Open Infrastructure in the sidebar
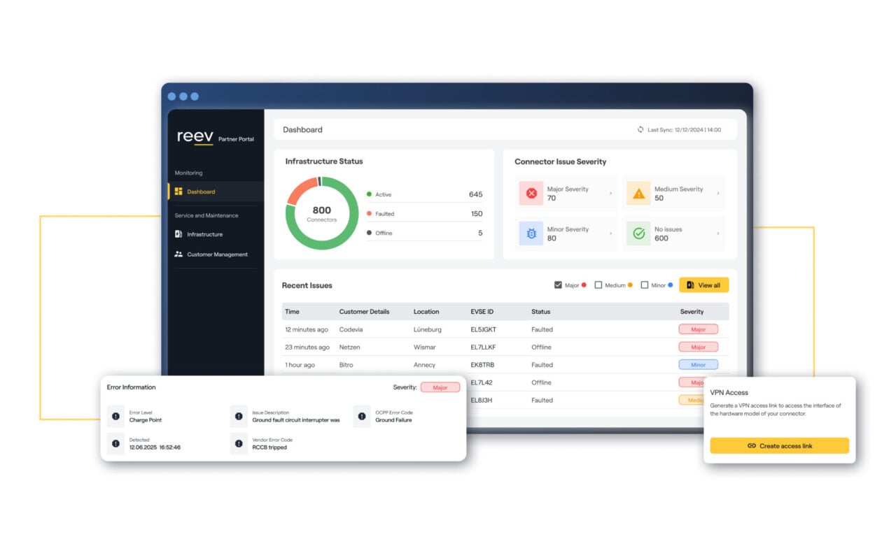896x546 pixels. tap(204, 234)
